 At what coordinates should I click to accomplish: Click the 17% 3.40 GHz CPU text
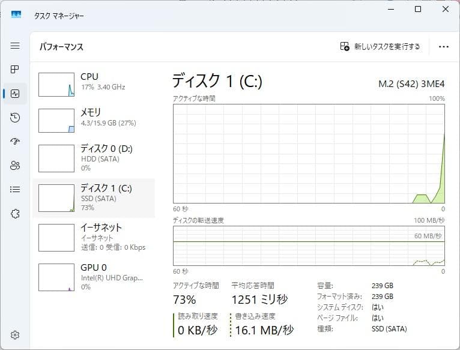[x=103, y=87]
